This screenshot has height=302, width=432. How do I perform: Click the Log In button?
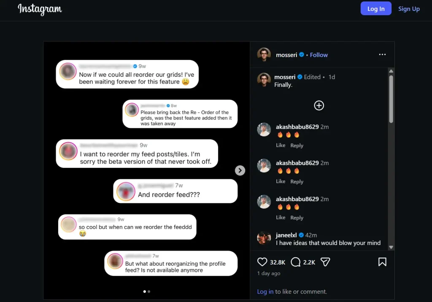(x=376, y=8)
